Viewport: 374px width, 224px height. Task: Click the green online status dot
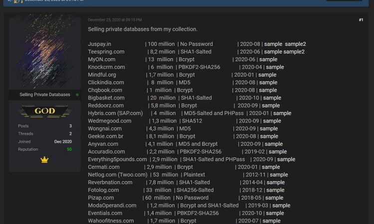(77, 95)
